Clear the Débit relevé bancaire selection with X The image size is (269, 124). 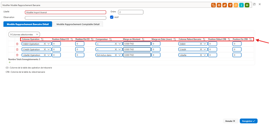201,44
